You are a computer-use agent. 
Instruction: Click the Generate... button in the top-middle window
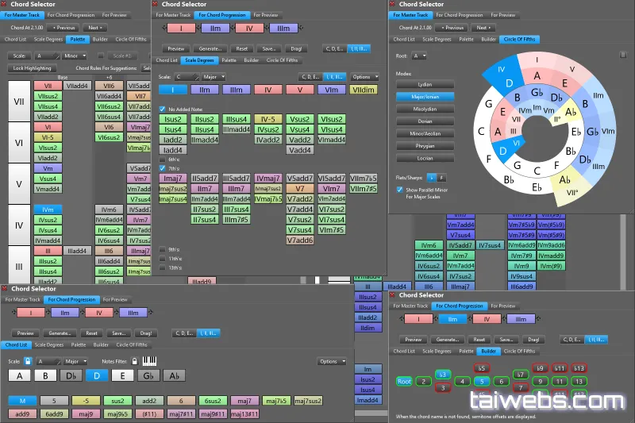tap(210, 48)
